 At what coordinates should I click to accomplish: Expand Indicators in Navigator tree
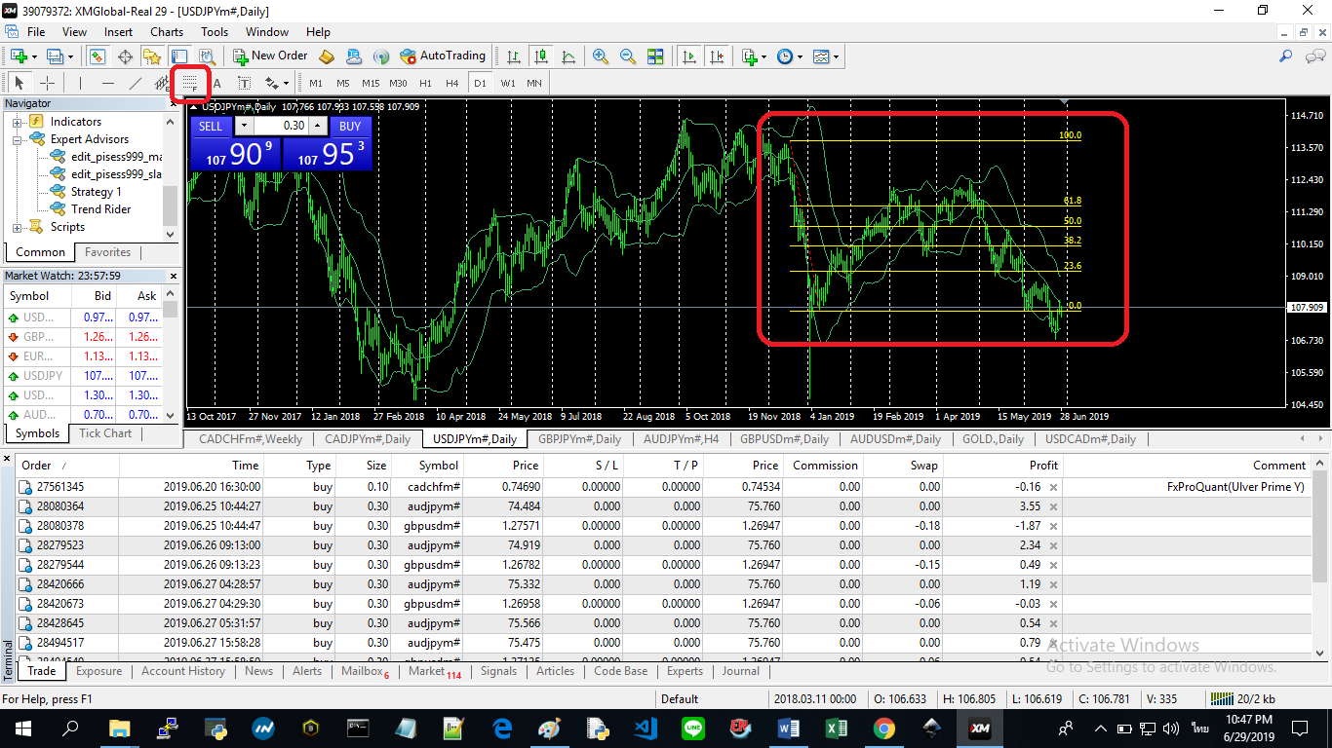click(18, 122)
